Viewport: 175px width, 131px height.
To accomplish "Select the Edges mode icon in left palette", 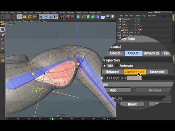I will click(3, 40).
